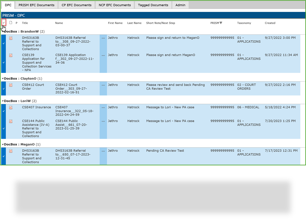Collapse the DocBox BrandonW group
Image resolution: width=306 pixels, height=221 pixels.
point(3,31)
